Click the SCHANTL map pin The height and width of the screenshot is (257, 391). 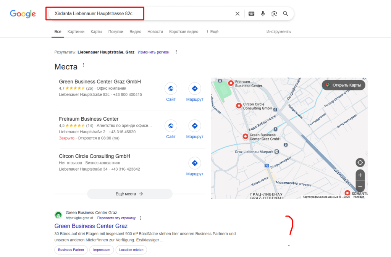click(347, 193)
